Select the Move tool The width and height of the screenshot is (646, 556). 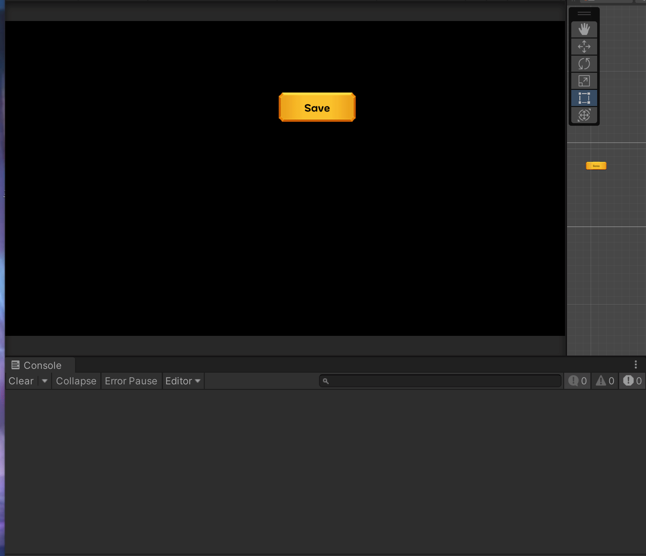(x=584, y=47)
